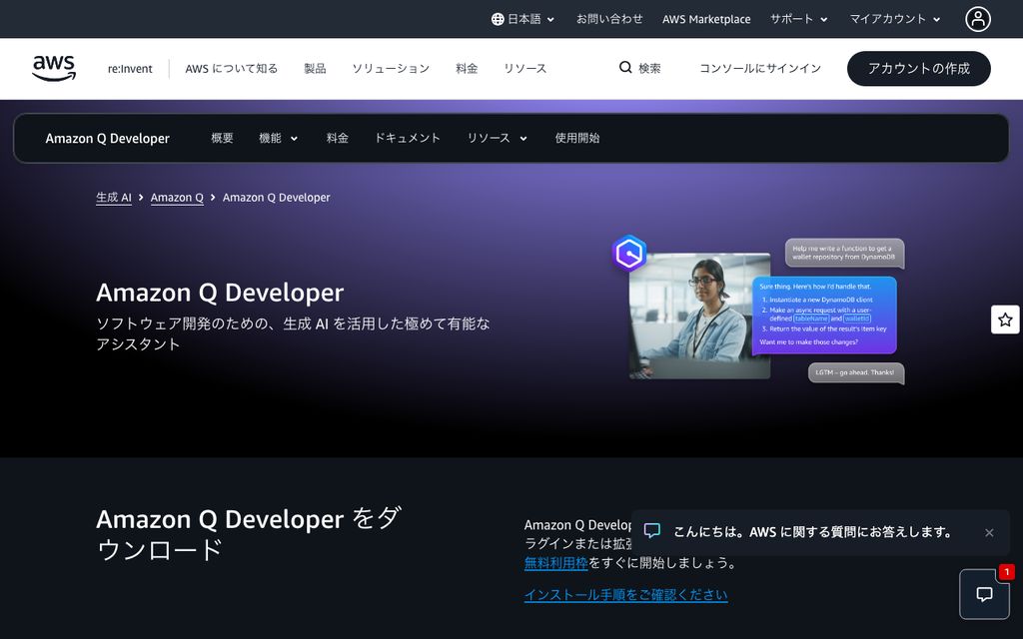Open the 製品 menu

point(315,69)
